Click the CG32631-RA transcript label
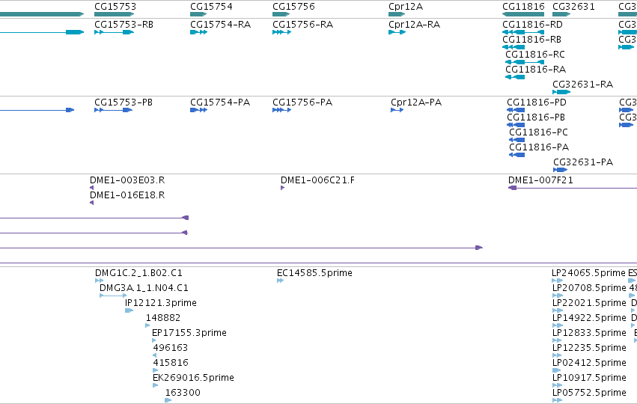Image resolution: width=637 pixels, height=404 pixels. point(582,85)
